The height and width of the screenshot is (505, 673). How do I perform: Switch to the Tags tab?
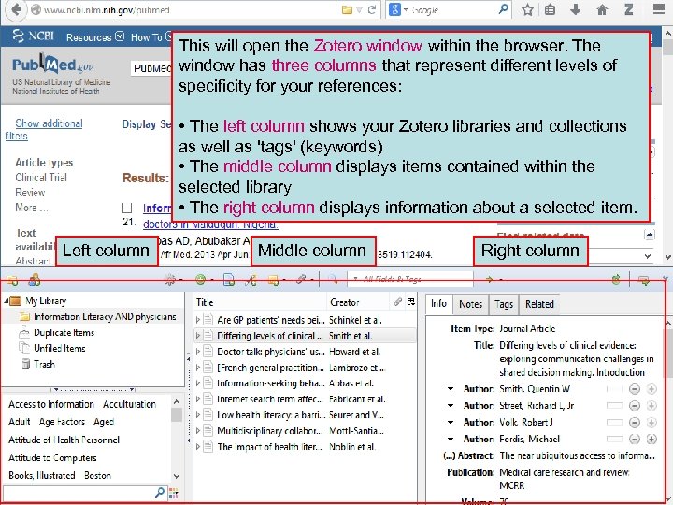(x=504, y=304)
